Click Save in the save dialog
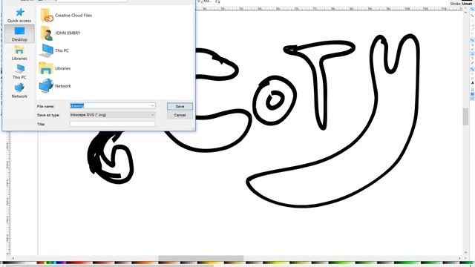The image size is (475, 267). tap(180, 106)
